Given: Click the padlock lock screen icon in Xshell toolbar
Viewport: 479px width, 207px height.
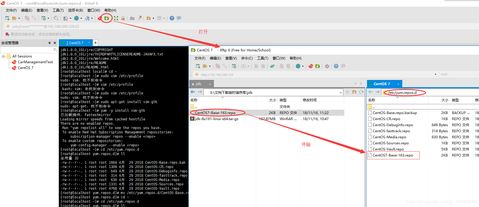Looking at the screenshot, I should 123,18.
